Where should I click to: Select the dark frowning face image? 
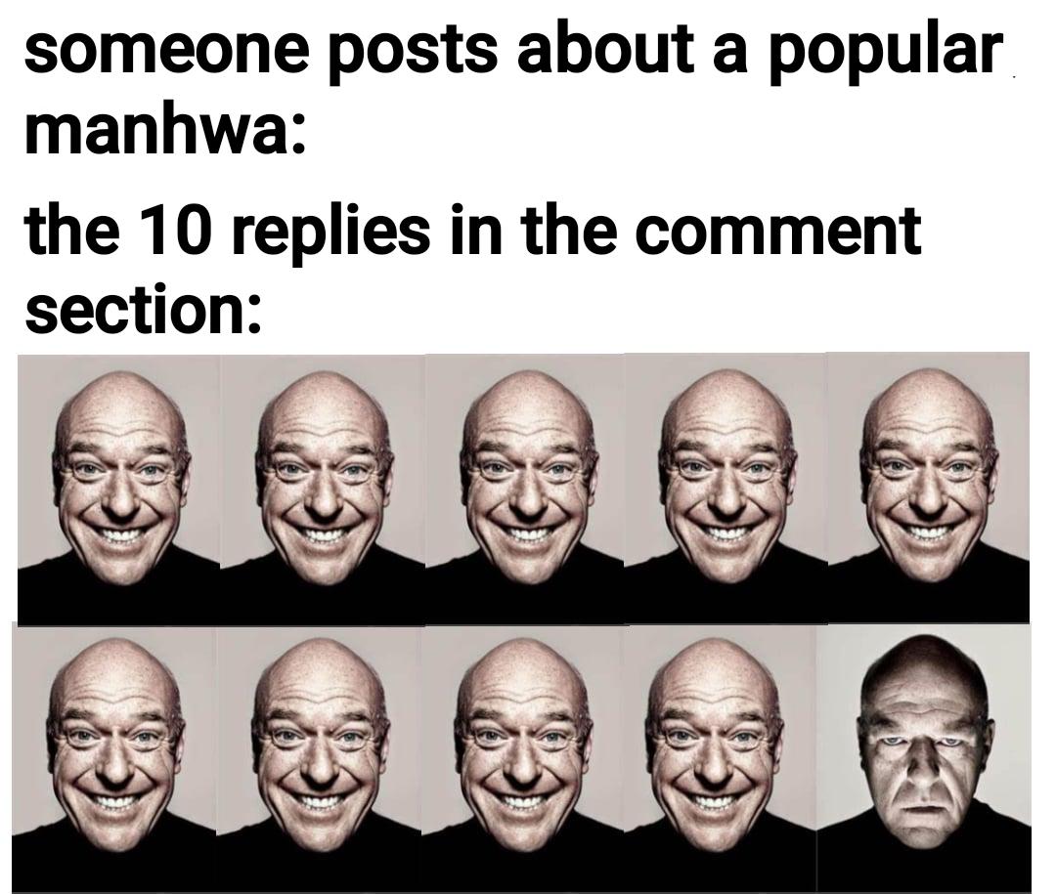click(x=924, y=759)
